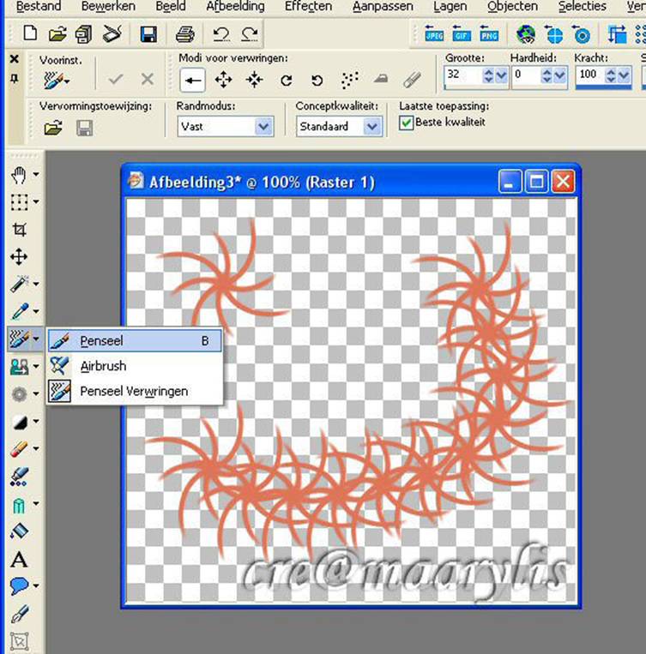Select the Contract warp mode

[x=254, y=79]
